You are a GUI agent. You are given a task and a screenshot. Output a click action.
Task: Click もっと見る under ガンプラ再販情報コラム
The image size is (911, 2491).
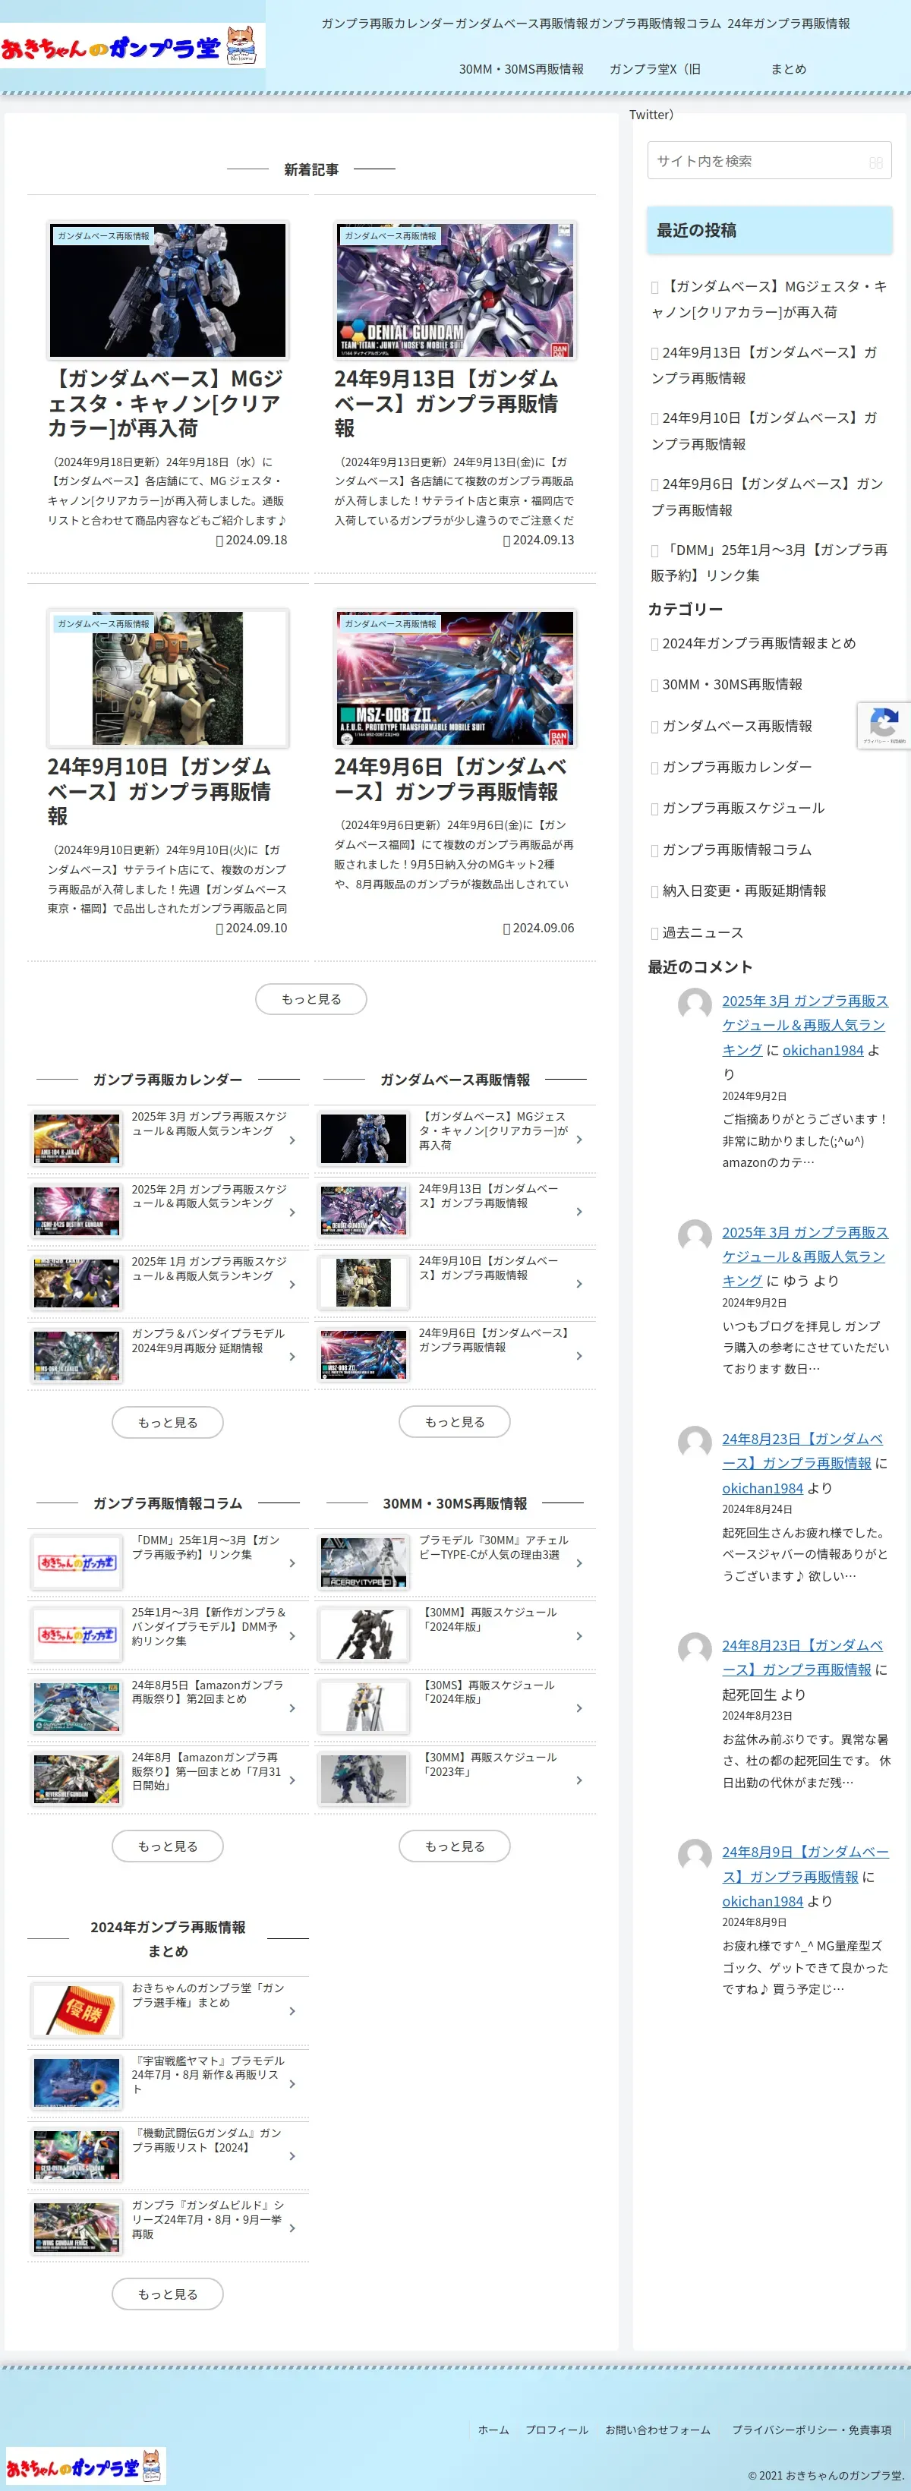tap(167, 1846)
